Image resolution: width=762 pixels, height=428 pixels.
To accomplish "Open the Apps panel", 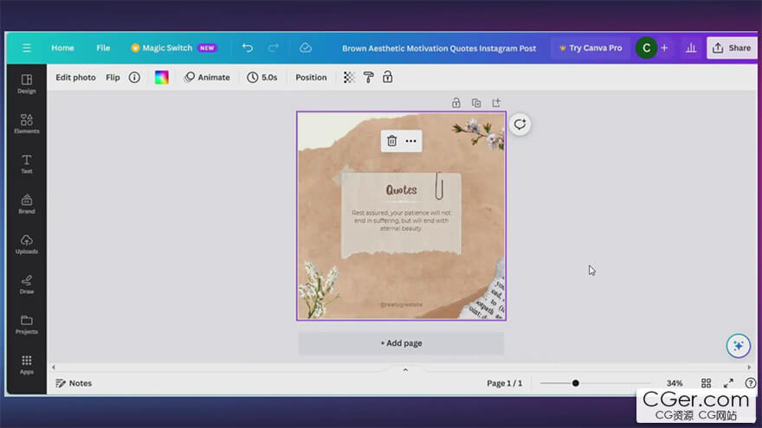I will click(x=27, y=364).
